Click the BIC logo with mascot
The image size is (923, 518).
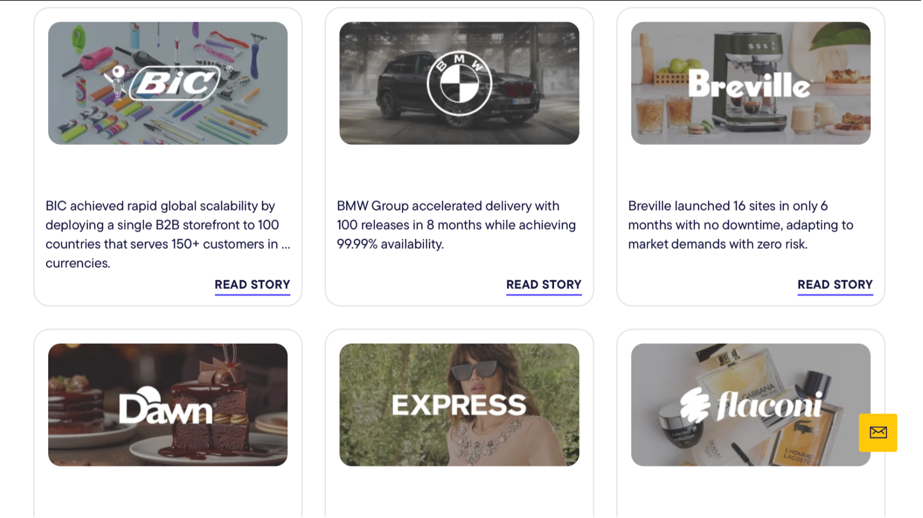(x=169, y=83)
